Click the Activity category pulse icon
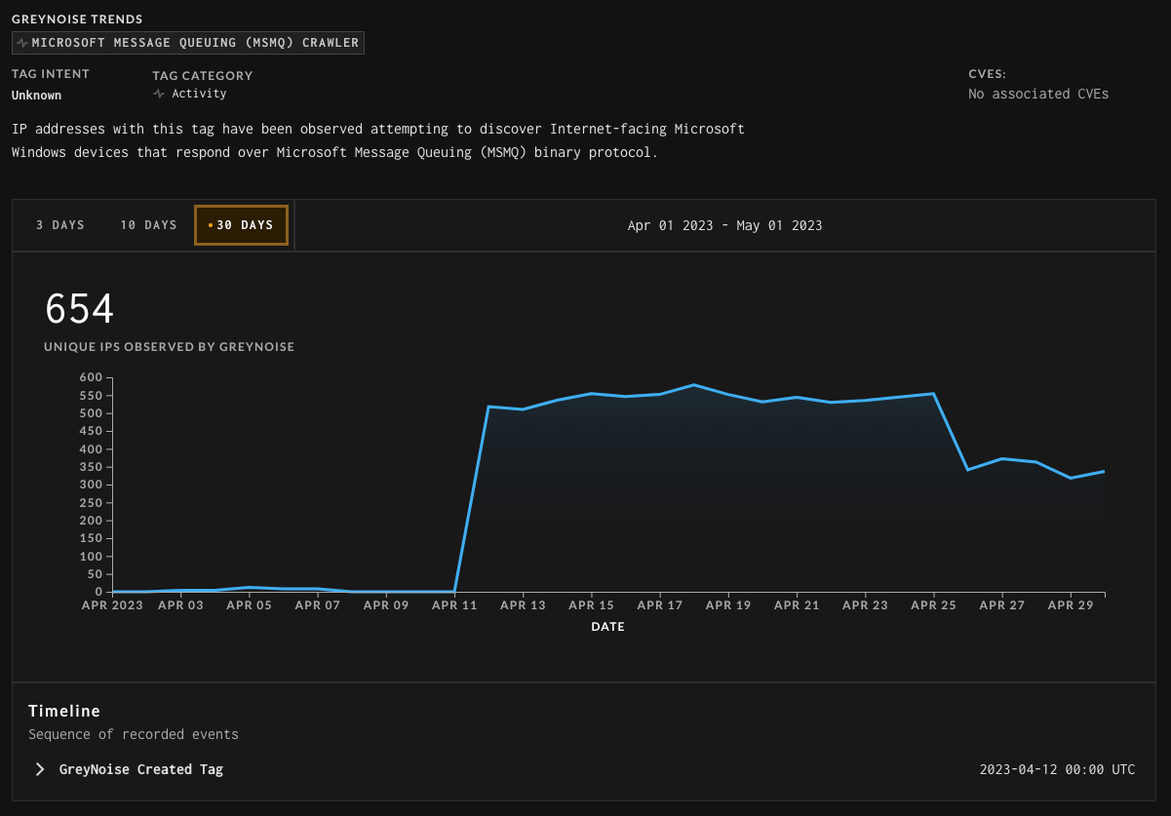Image resolution: width=1171 pixels, height=816 pixels. click(159, 94)
